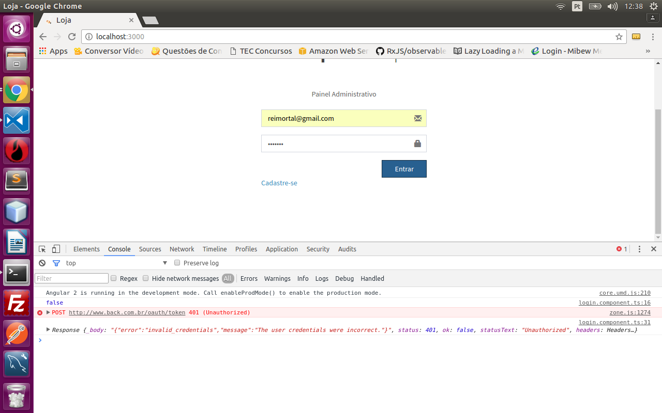Open the Audits tab

(347, 249)
